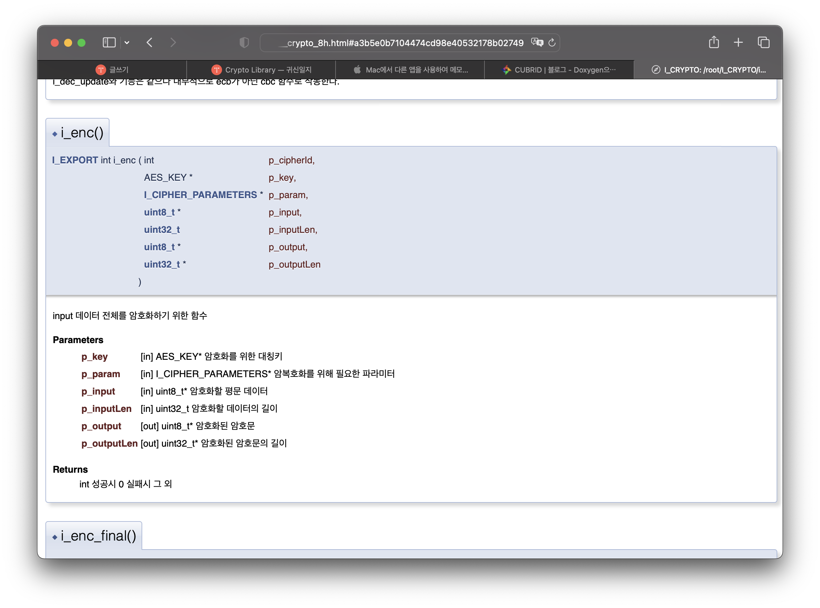Viewport: 820px width, 608px height.
Task: Open the privacy report shield icon
Action: tap(244, 43)
